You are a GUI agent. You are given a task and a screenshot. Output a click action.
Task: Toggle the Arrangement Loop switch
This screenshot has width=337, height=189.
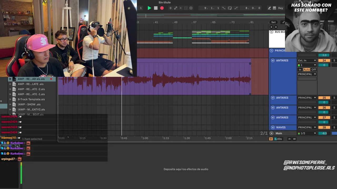point(230,8)
